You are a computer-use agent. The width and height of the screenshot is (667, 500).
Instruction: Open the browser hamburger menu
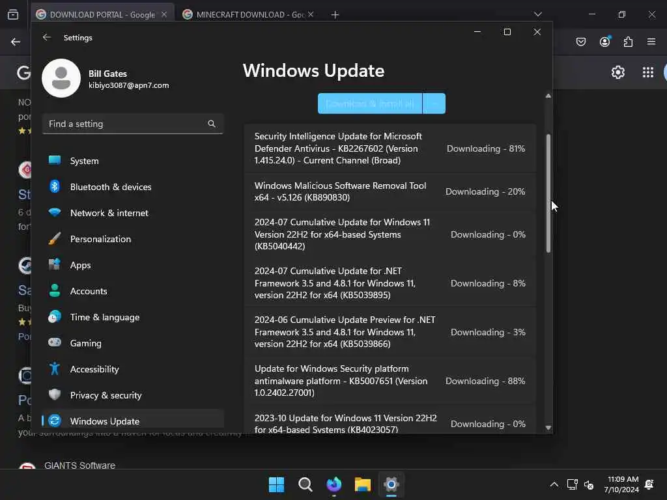(651, 42)
